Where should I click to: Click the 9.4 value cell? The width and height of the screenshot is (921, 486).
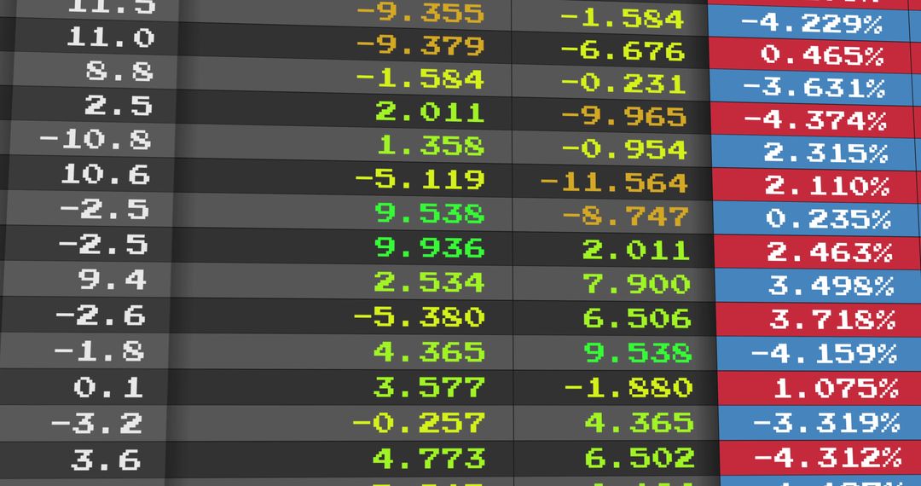(113, 281)
